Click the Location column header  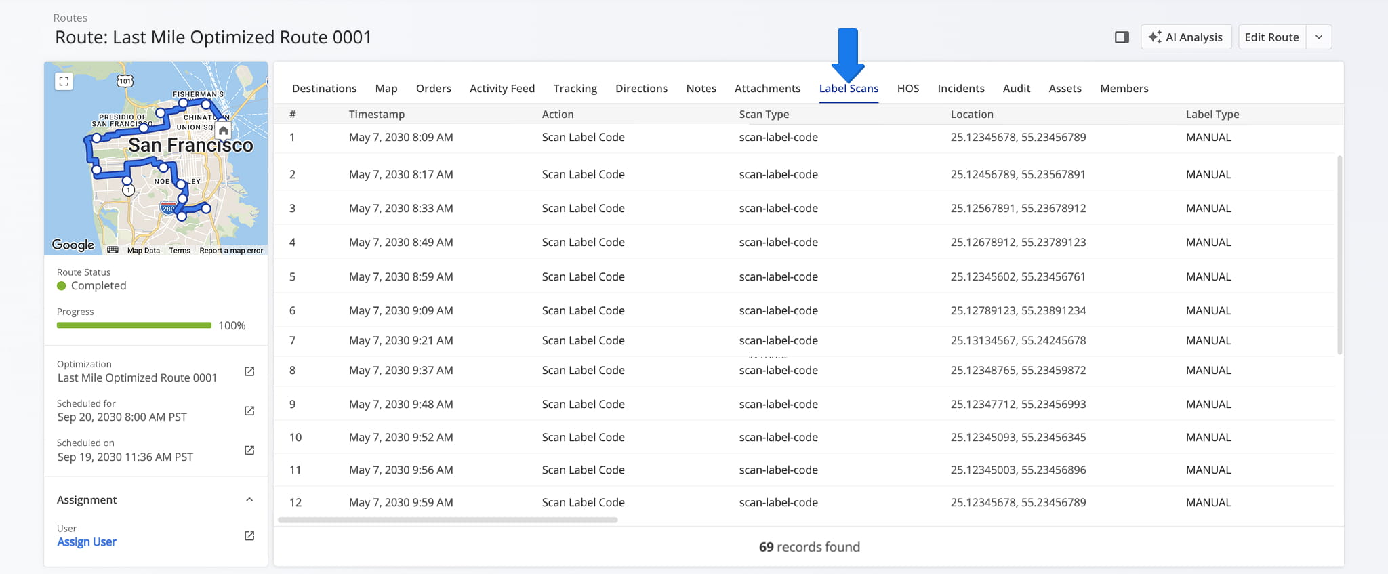tap(972, 114)
